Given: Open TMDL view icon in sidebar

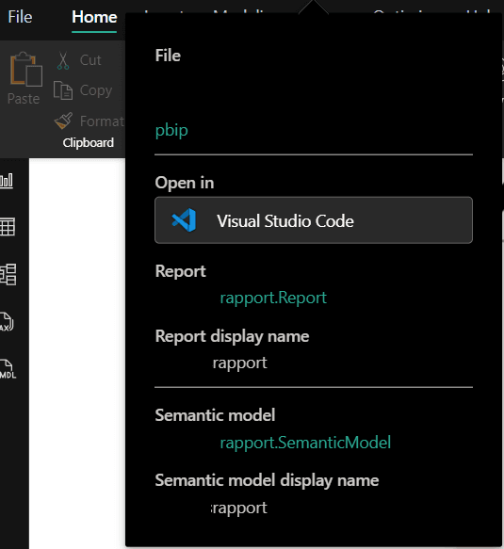Looking at the screenshot, I should [8, 369].
